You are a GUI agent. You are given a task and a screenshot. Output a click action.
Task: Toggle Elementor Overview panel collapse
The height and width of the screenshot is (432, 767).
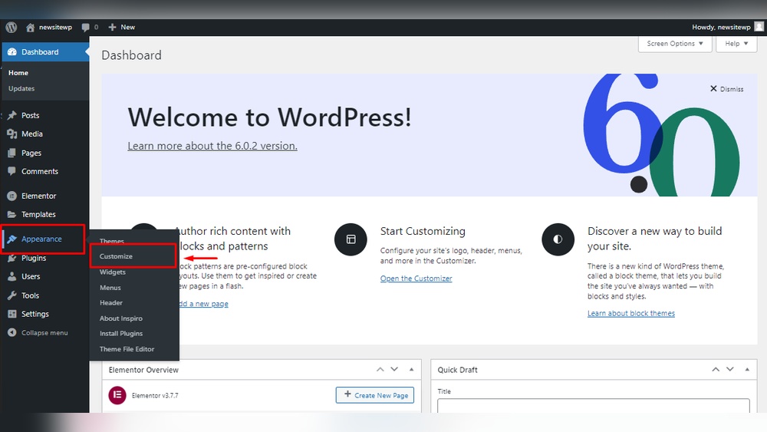(411, 370)
